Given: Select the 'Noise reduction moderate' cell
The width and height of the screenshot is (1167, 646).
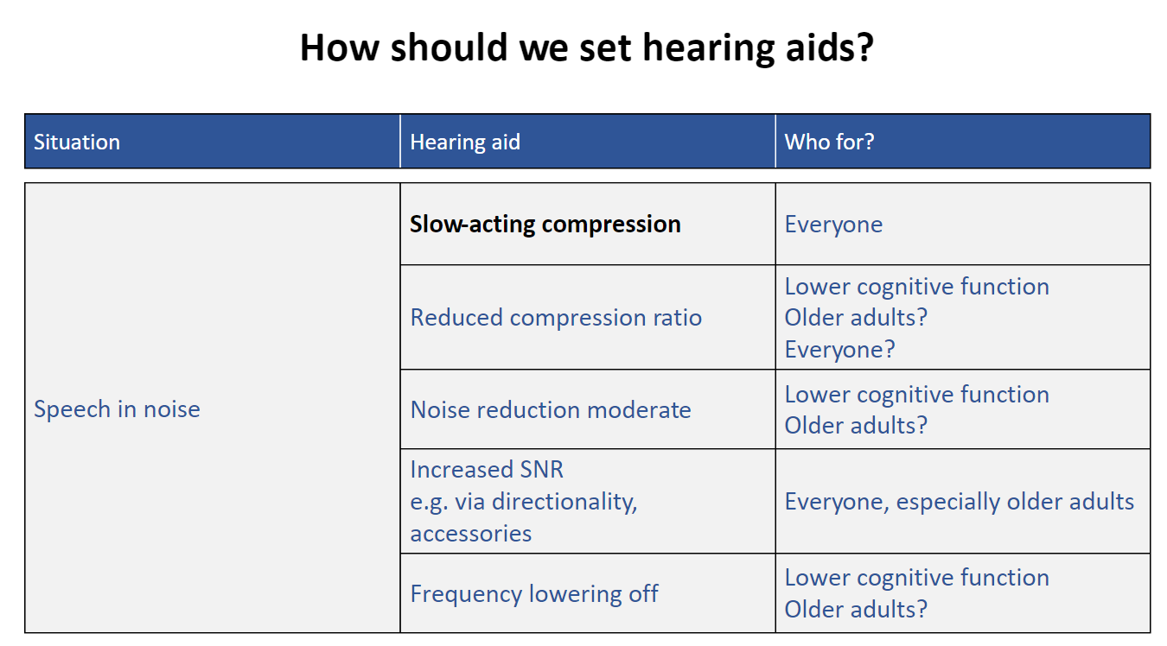Looking at the screenshot, I should click(588, 408).
